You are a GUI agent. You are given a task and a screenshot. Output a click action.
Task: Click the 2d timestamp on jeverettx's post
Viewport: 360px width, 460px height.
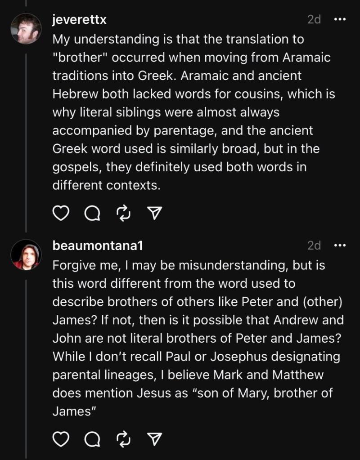(x=314, y=20)
